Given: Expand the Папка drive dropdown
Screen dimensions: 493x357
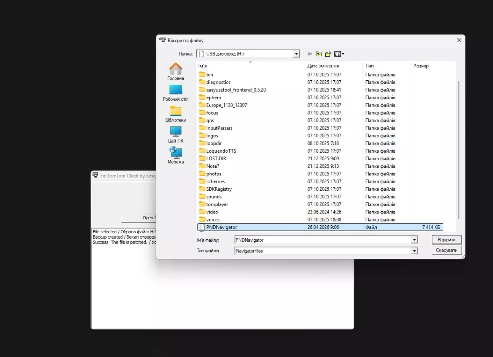Looking at the screenshot, I should 296,54.
